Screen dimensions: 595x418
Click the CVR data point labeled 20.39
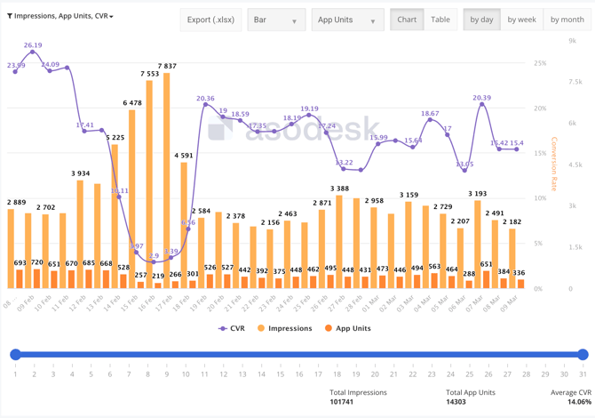point(482,105)
